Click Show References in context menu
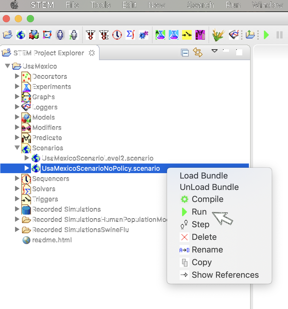The width and height of the screenshot is (288, 309). [225, 275]
